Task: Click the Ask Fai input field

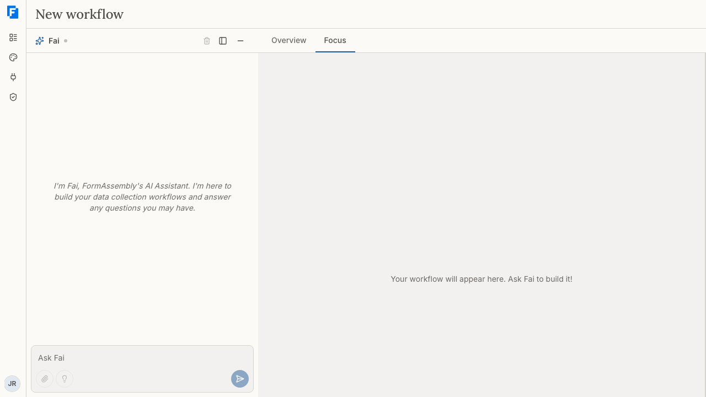Action: [x=142, y=358]
